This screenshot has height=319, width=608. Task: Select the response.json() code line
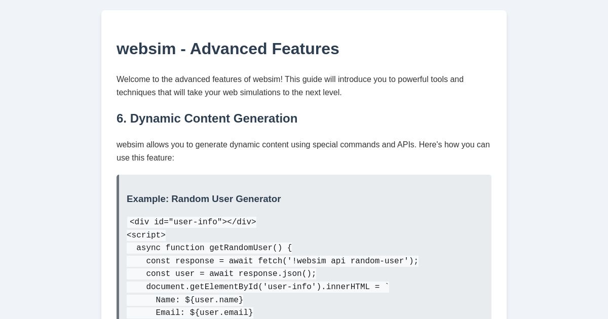(221, 274)
